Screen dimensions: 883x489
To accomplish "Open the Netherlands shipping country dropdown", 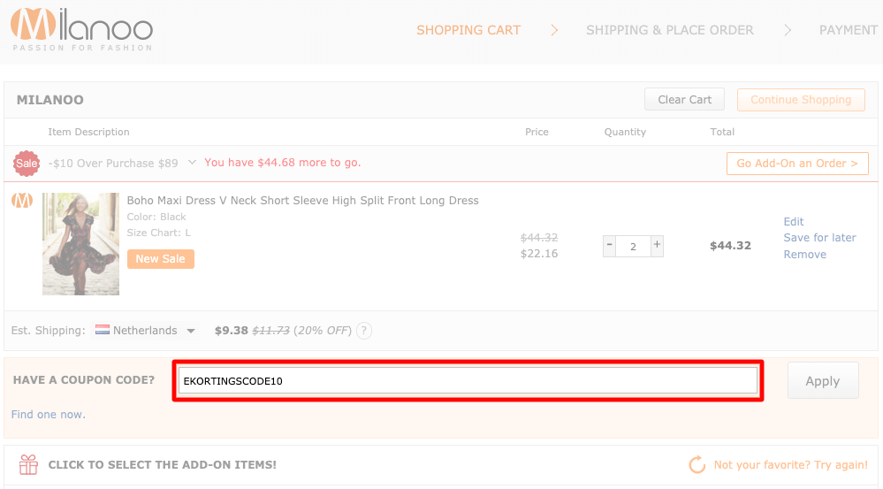I will (145, 331).
